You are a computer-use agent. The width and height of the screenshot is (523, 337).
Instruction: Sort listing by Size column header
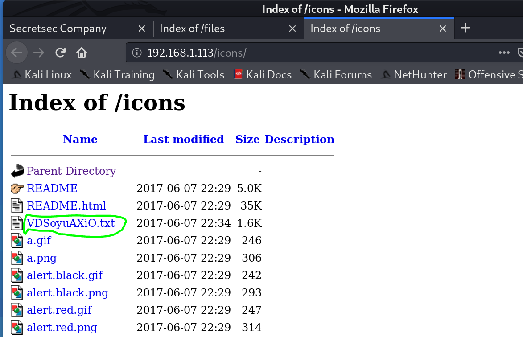point(247,139)
